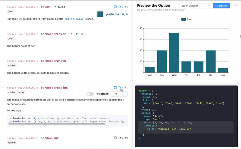Click the Thu bar in chart
Screen dimensions: 241x149
(186, 67)
